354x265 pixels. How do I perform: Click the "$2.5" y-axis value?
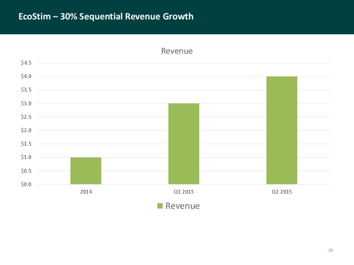[26, 117]
